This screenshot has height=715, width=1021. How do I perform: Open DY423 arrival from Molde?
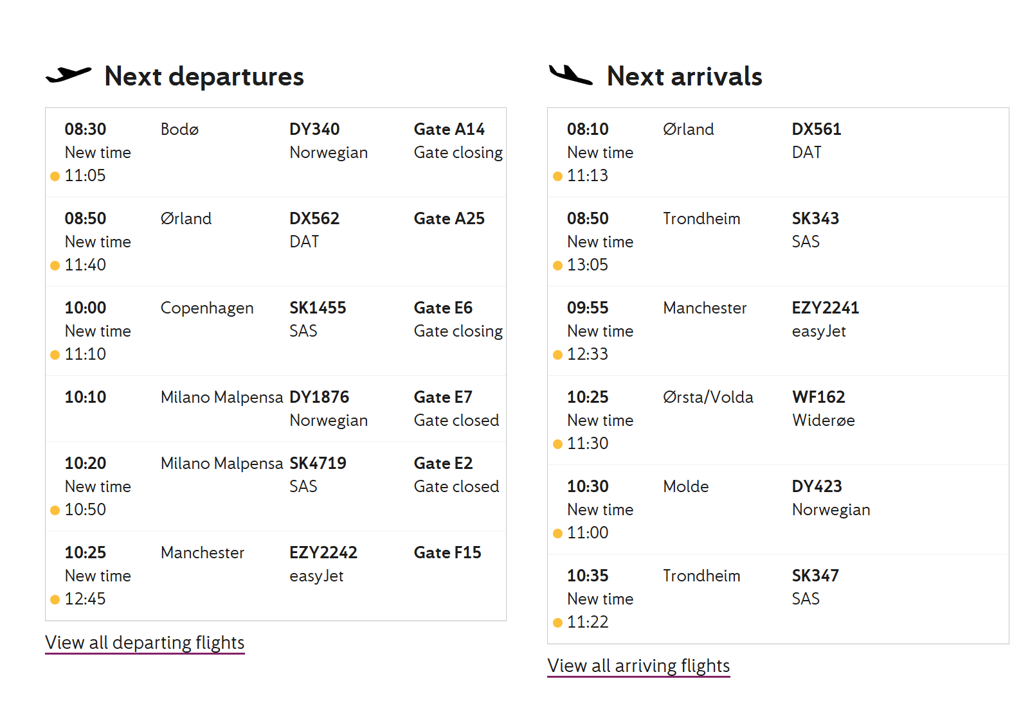pos(778,509)
